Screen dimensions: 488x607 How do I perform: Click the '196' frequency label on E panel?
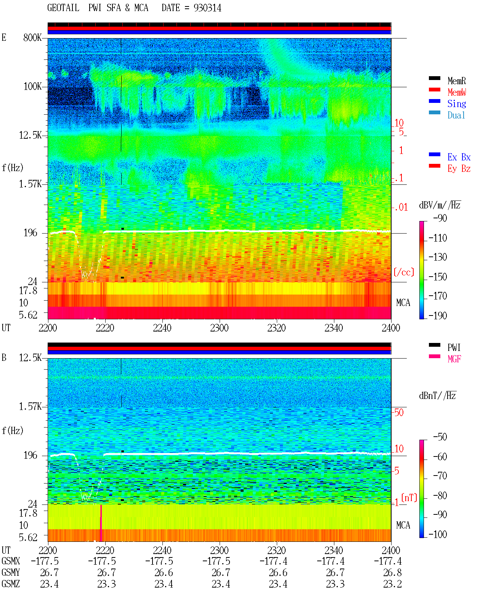pyautogui.click(x=30, y=233)
